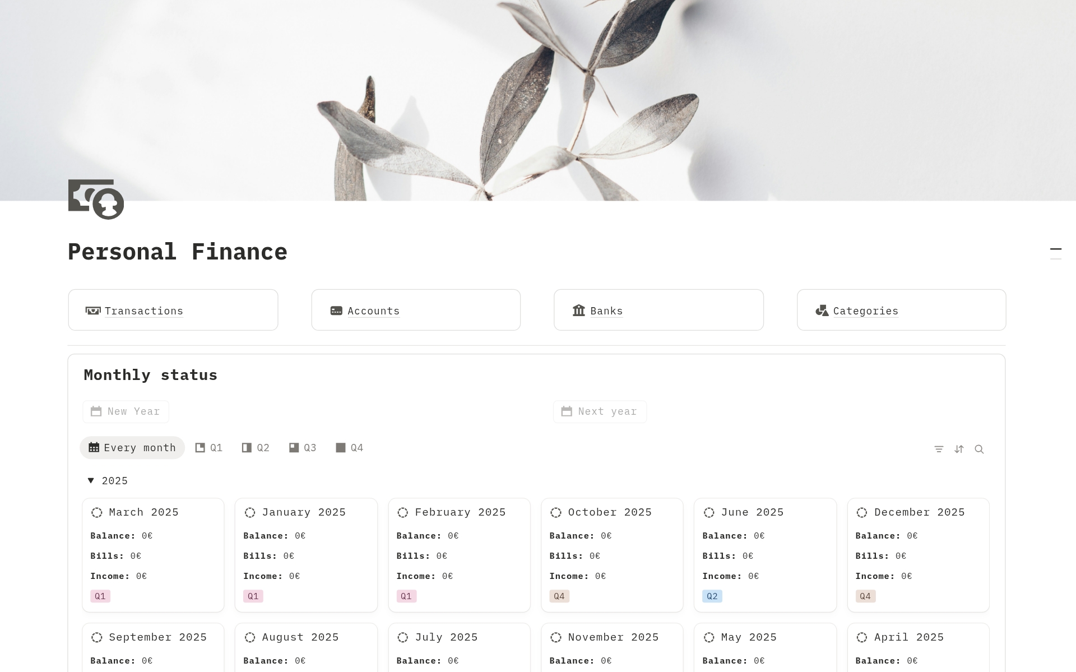The height and width of the screenshot is (672, 1076).
Task: Open the Transactions page link
Action: [143, 310]
